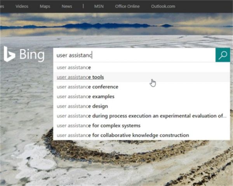Click inside the search text box
The width and height of the screenshot is (233, 186).
[x=134, y=55]
